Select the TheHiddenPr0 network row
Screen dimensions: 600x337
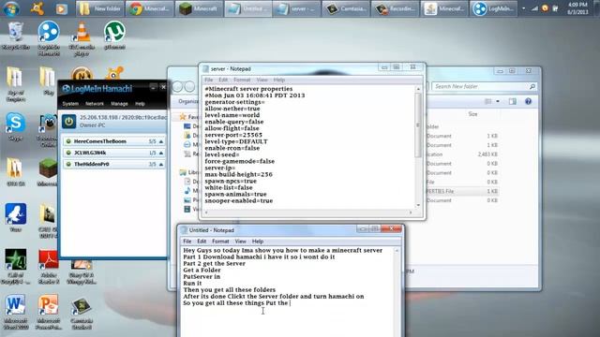point(114,165)
